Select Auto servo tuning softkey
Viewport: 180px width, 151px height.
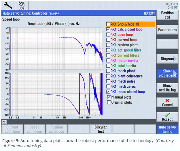167,129
